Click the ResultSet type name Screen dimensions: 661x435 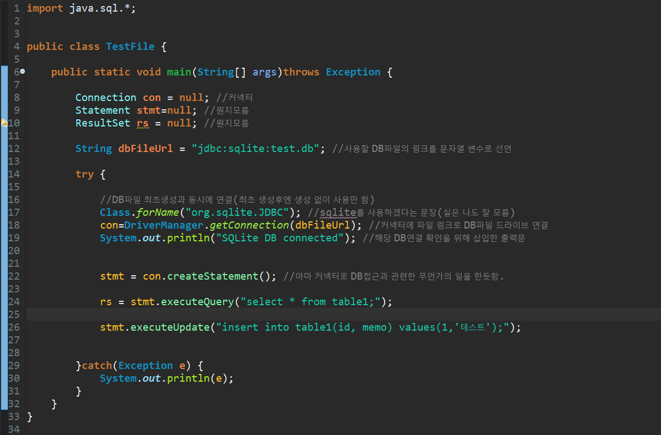[103, 123]
